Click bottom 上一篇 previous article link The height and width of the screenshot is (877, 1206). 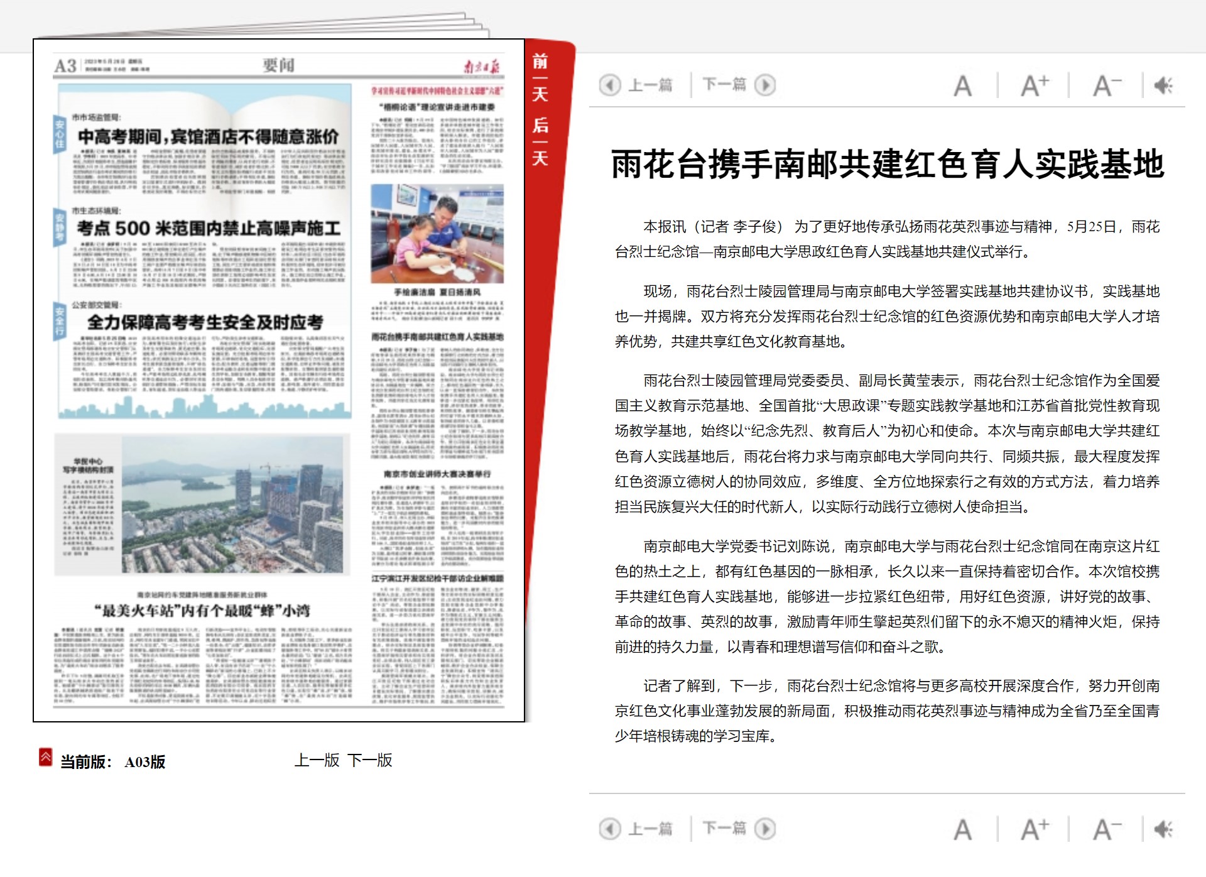pyautogui.click(x=650, y=829)
